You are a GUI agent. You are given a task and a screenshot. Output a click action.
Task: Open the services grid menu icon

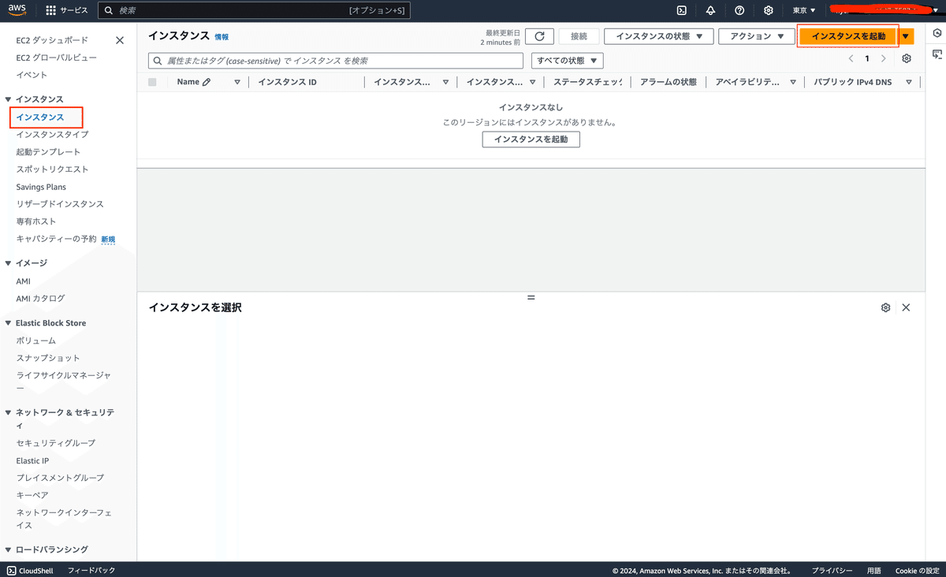[51, 11]
